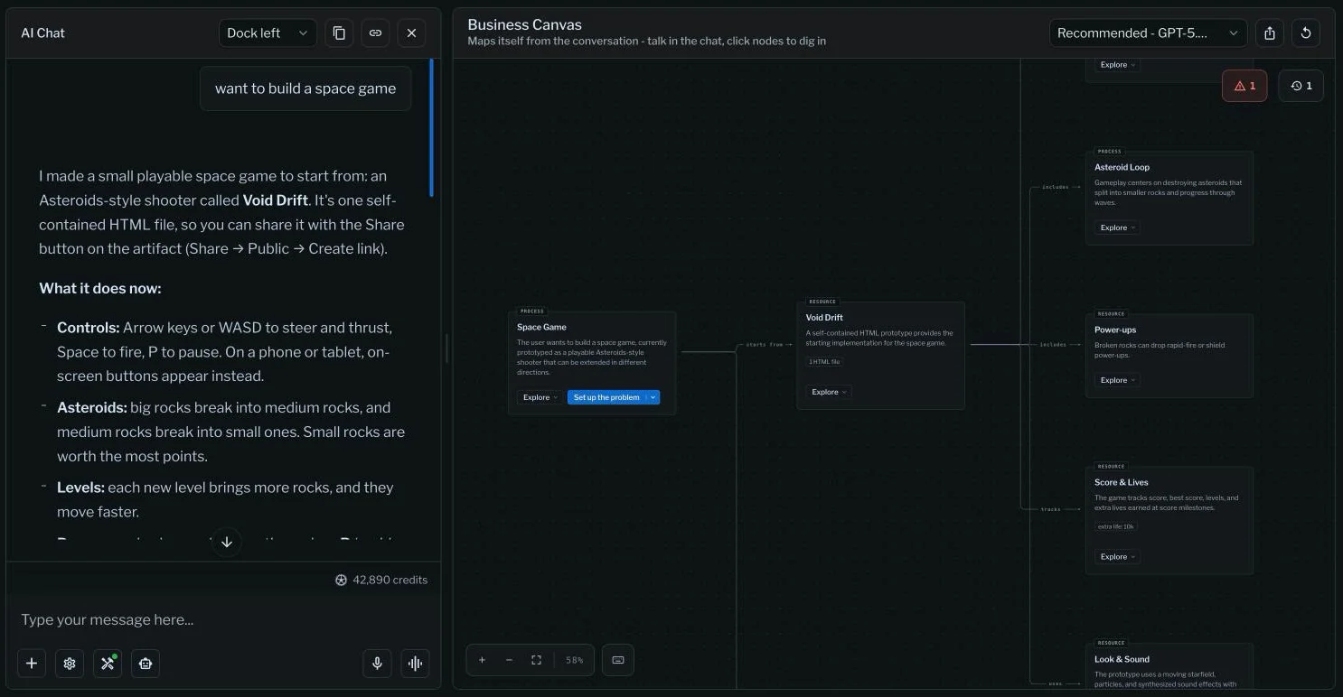This screenshot has height=697, width=1343.
Task: Open chat settings gear icon
Action: 70,664
